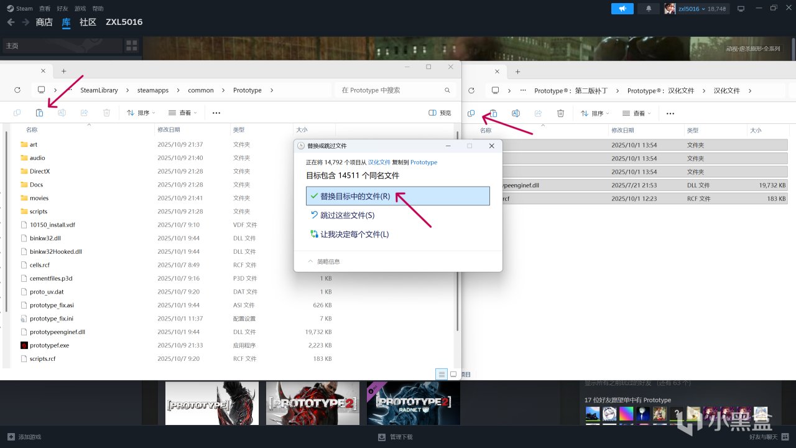
Task: Expand 简略信息 in the replace dialog
Action: (x=324, y=262)
